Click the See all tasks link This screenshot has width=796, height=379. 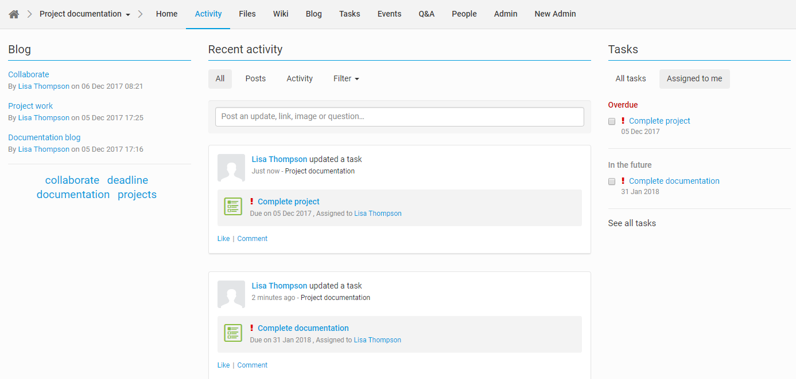point(632,223)
